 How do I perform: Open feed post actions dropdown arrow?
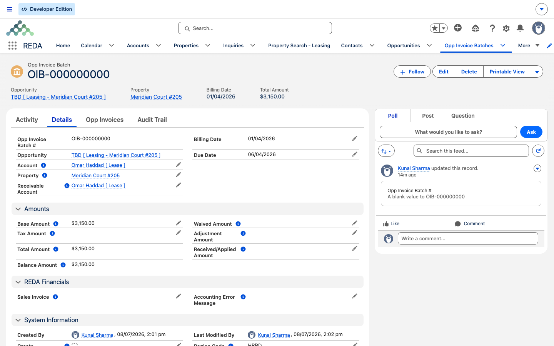537,168
